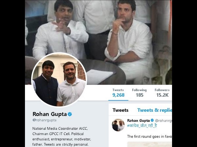197x147 pixels.
Task: Click the verified badge in the tweet header
Action: click(x=152, y=121)
